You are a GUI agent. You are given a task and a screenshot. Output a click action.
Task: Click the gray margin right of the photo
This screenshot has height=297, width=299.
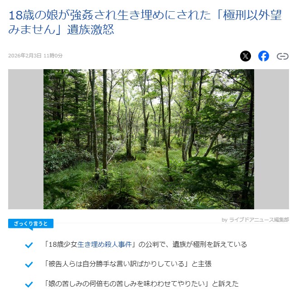271,139
